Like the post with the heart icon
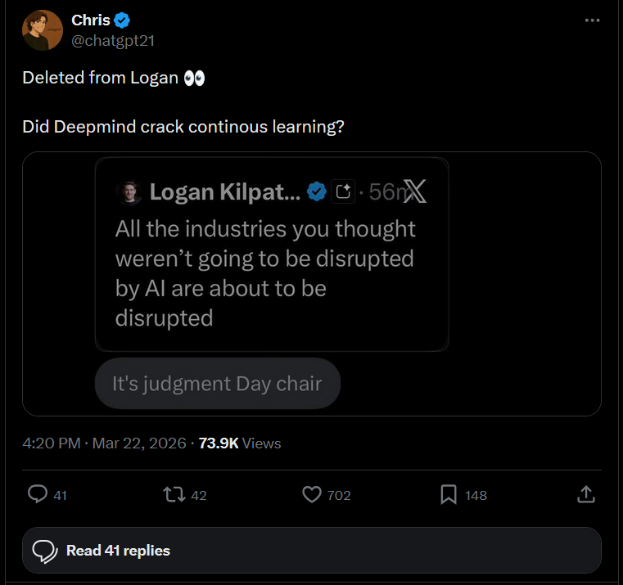The image size is (623, 585). pos(311,494)
